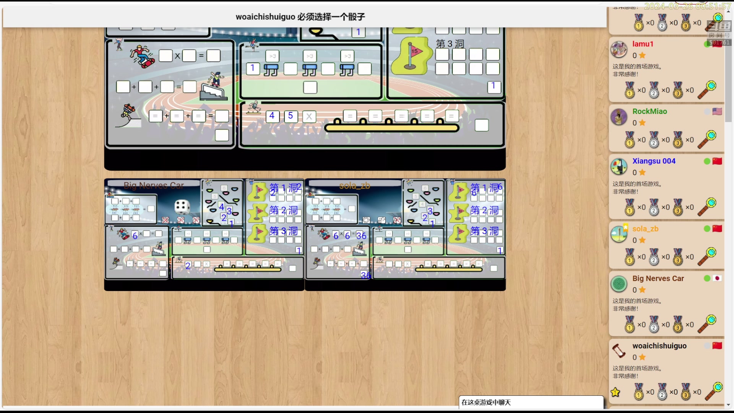
Task: Click the magnifying glass in sola_zb's panel
Action: (707, 257)
